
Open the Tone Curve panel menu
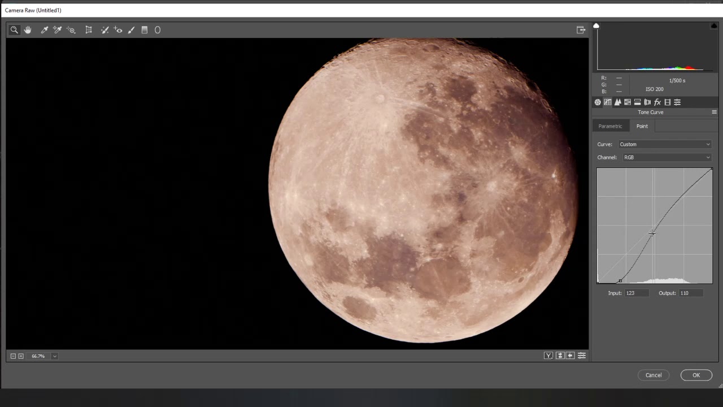(714, 112)
